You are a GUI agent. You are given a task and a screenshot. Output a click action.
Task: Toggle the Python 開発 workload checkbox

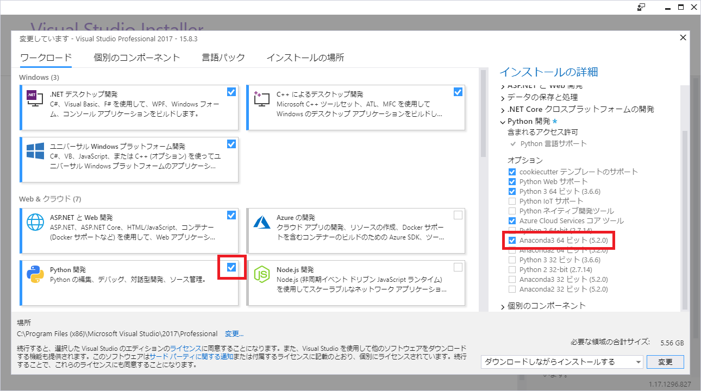pos(231,267)
